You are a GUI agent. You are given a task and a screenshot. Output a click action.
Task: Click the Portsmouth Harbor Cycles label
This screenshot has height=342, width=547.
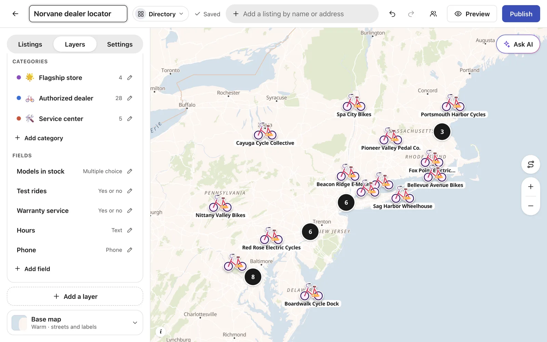pos(453,114)
